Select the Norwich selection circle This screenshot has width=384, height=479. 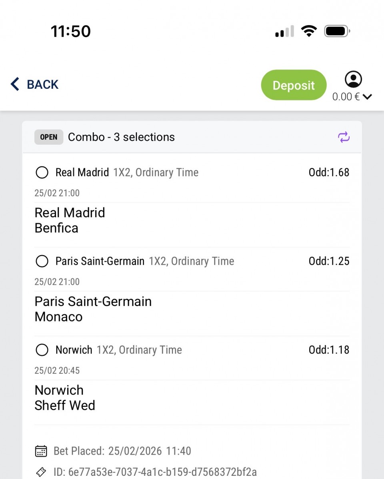pyautogui.click(x=42, y=350)
